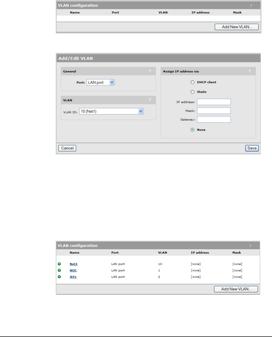Open help for top VLAN configuration panel

coord(251,6)
